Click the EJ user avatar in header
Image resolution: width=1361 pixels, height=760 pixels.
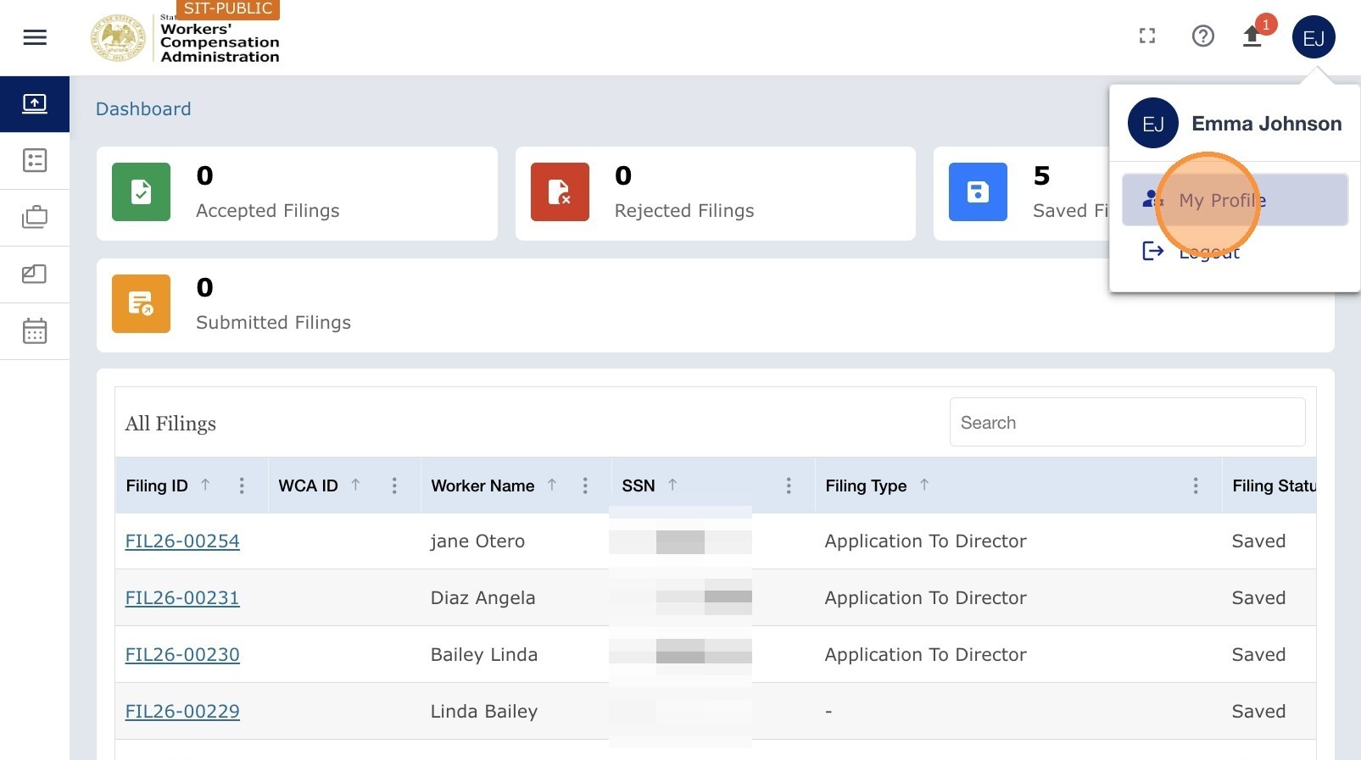pyautogui.click(x=1314, y=37)
